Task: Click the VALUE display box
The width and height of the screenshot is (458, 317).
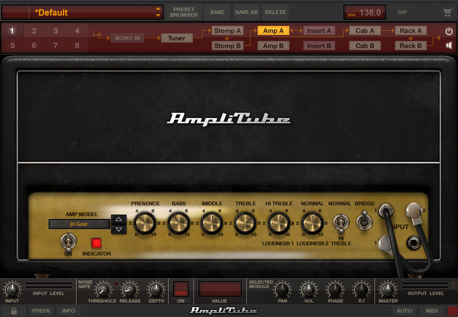Action: point(220,289)
